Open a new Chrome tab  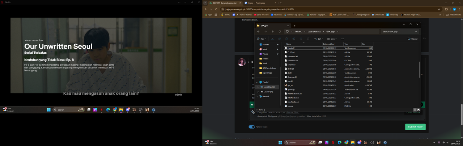281,3
